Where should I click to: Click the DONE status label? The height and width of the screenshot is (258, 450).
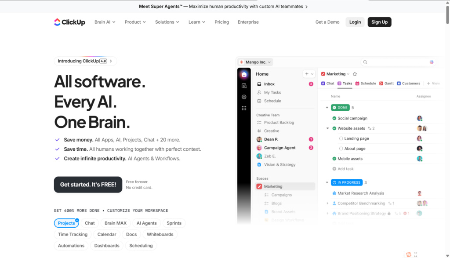click(340, 108)
